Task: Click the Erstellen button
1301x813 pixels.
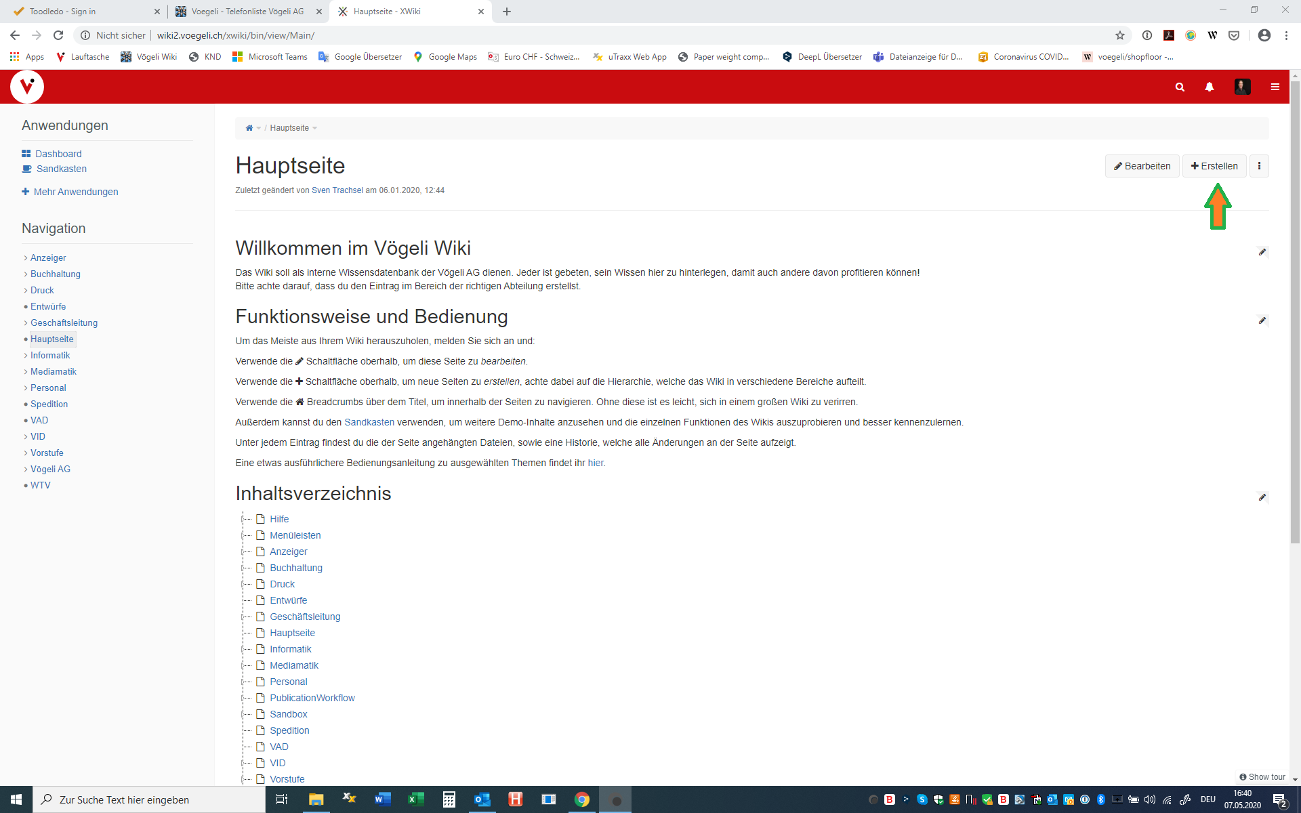Action: coord(1214,166)
